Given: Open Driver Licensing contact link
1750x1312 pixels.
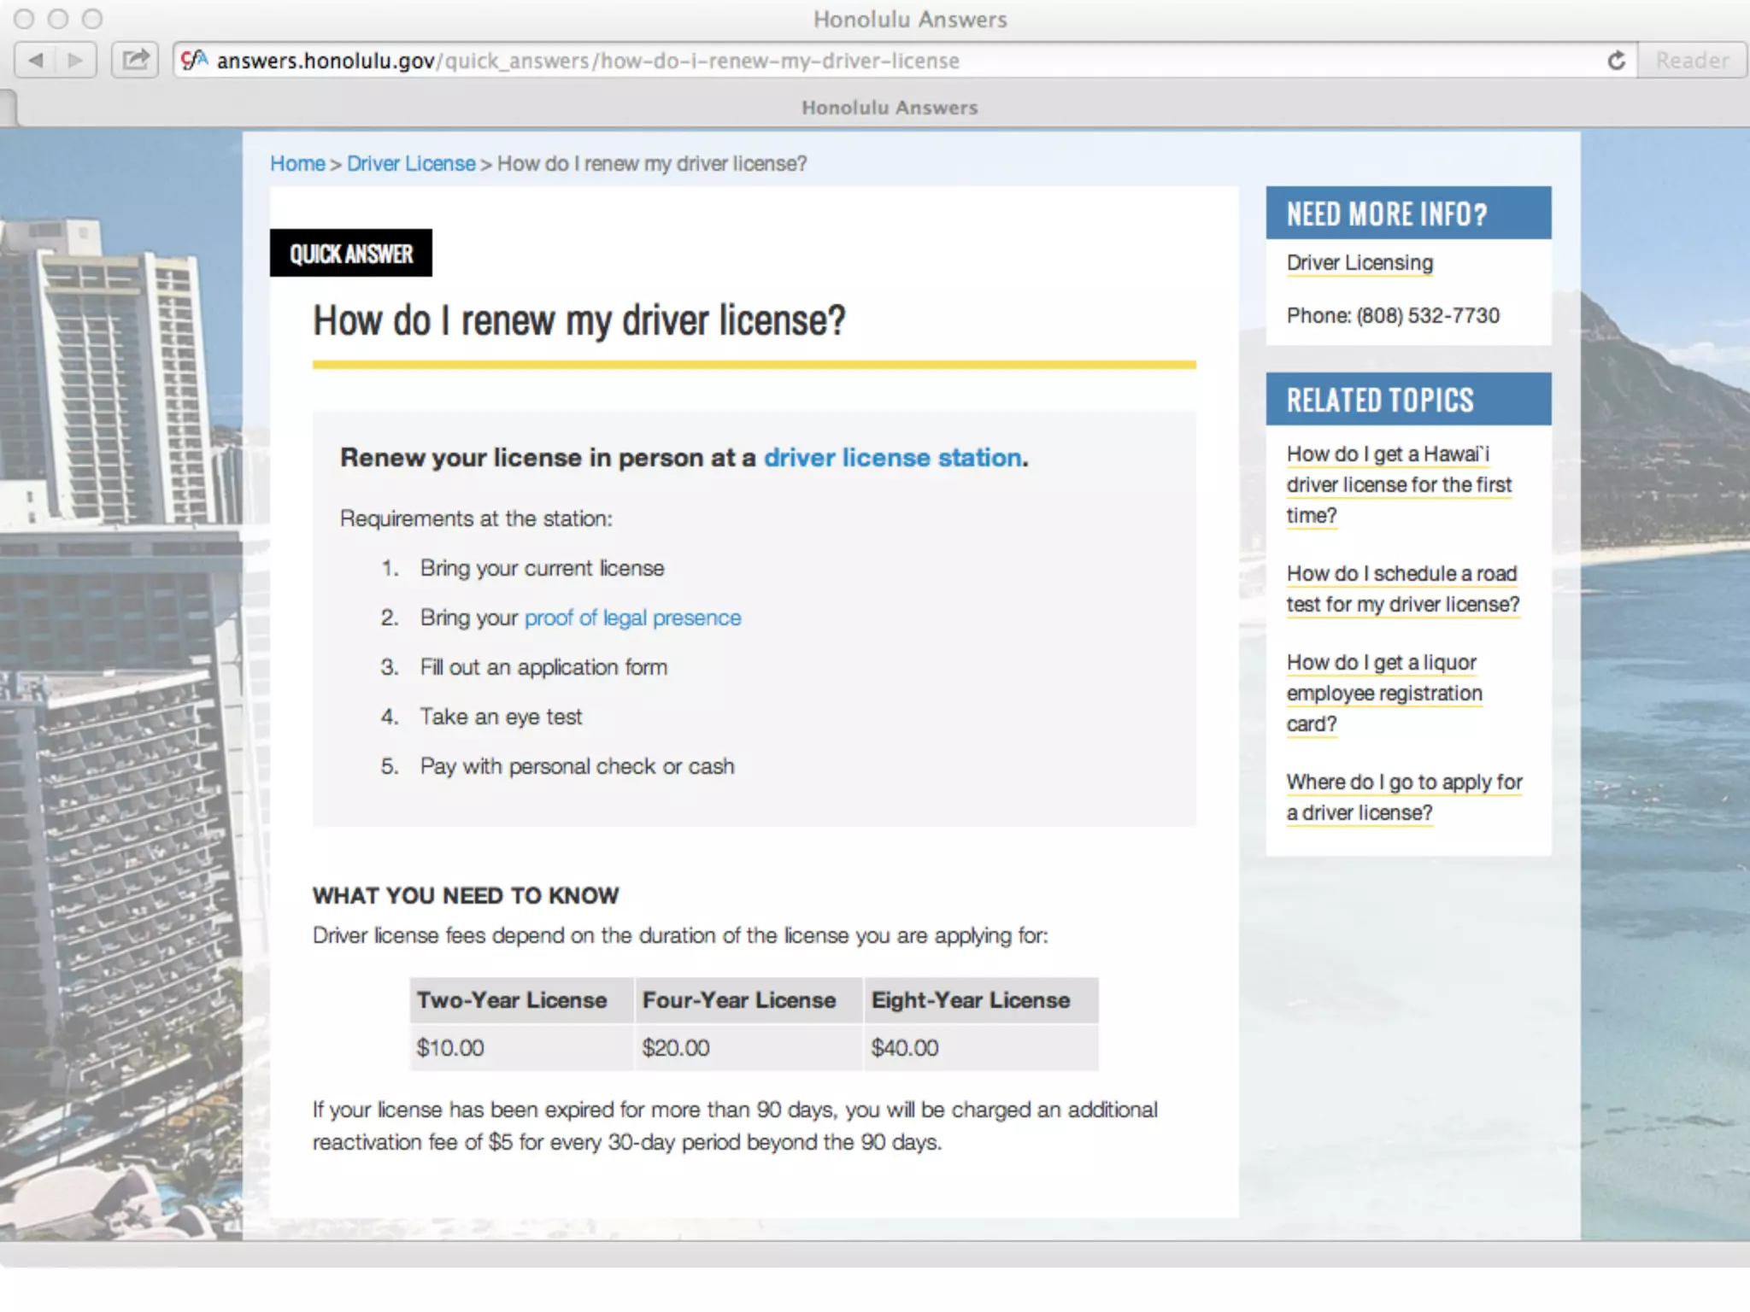Looking at the screenshot, I should [x=1359, y=263].
